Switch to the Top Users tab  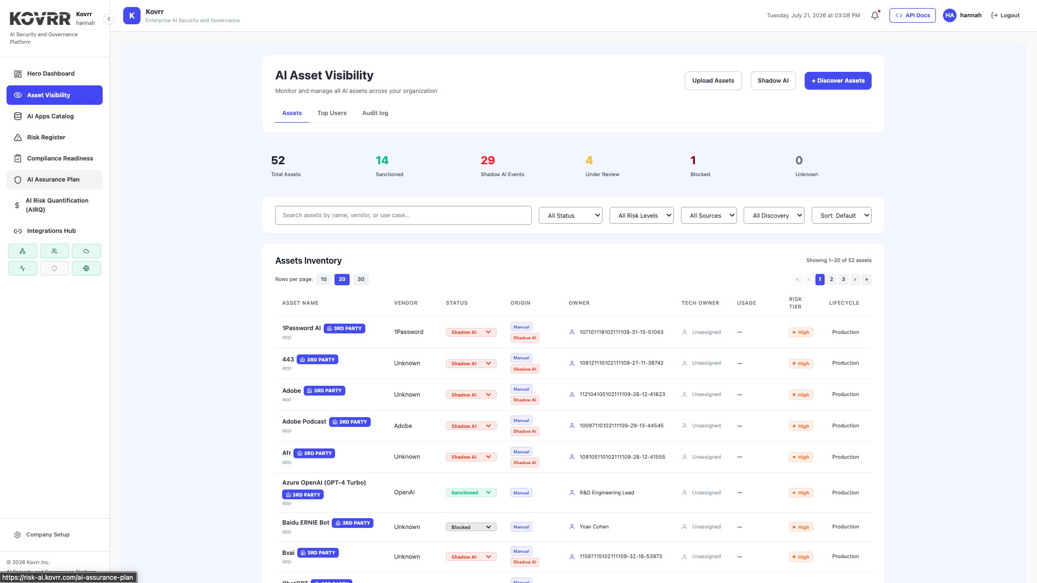pyautogui.click(x=332, y=113)
